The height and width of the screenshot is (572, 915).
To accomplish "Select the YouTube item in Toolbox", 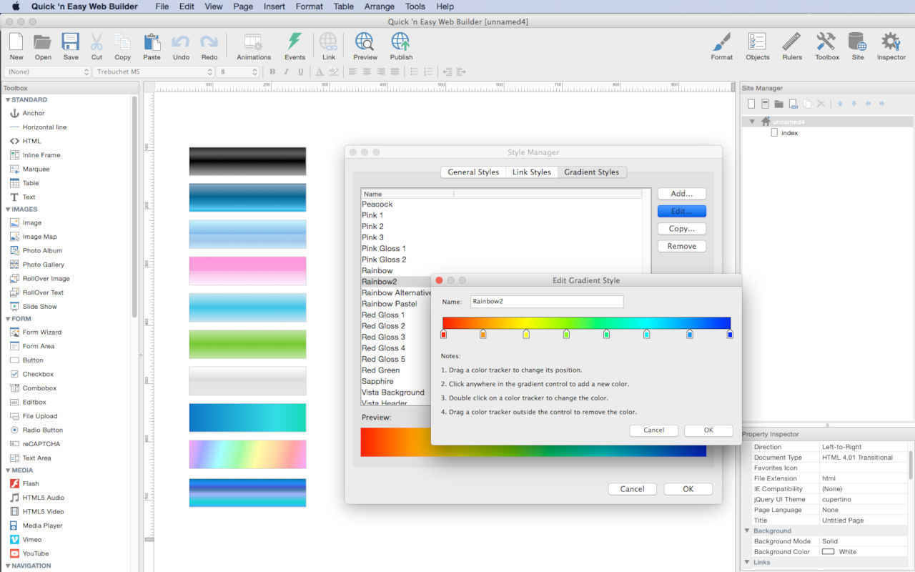I will 35,553.
